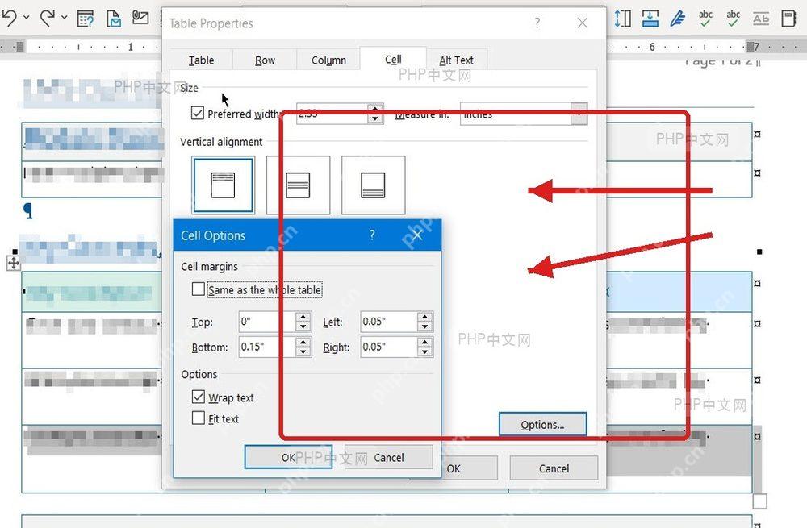Select the Cell tab
Screen dimensions: 807x528
click(393, 59)
